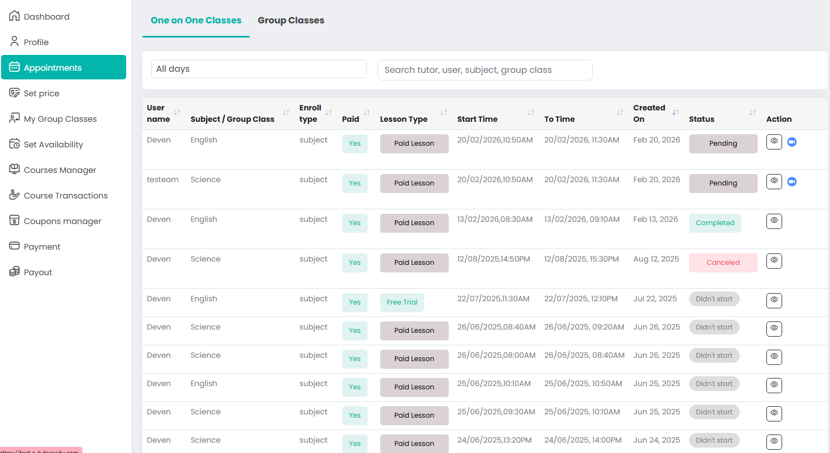Click the Coupons manager icon
Viewport: 830px width, 453px height.
(15, 220)
